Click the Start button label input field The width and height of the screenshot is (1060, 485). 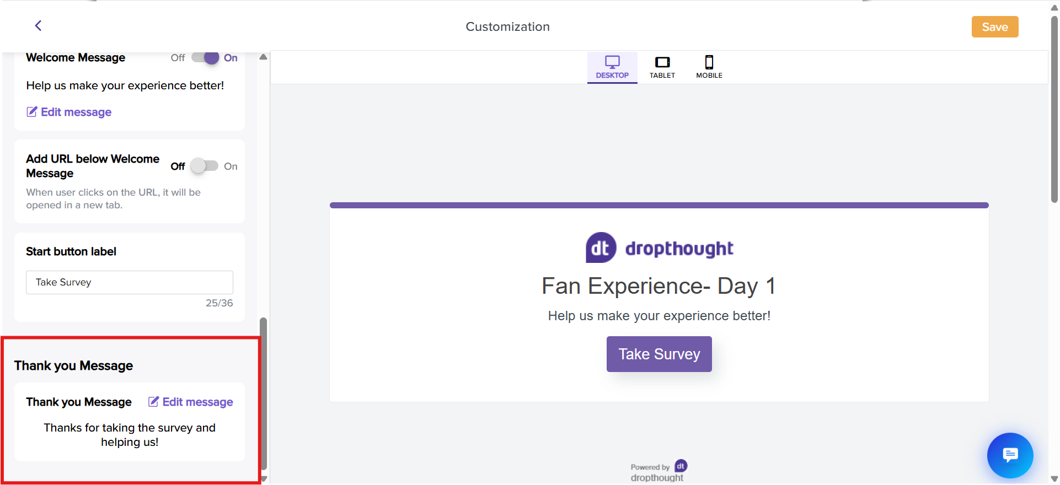pyautogui.click(x=130, y=282)
